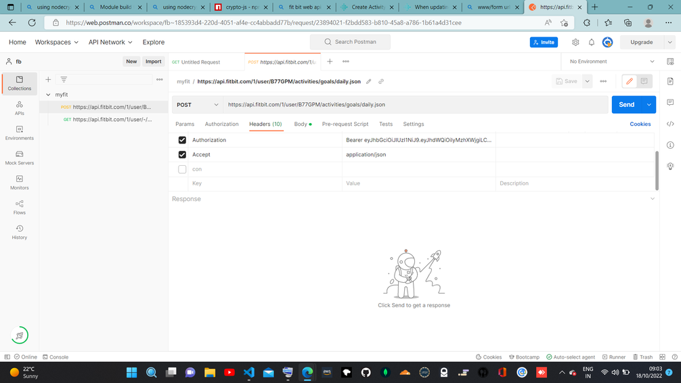Open Mock Servers panel
The width and height of the screenshot is (681, 383).
pyautogui.click(x=19, y=158)
